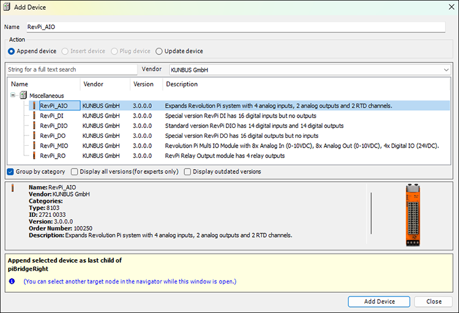
Task: Select the RevPi_DIO device row
Action: [x=239, y=126]
